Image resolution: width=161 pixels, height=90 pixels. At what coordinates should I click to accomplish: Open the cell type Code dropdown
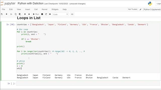[x=61, y=14]
